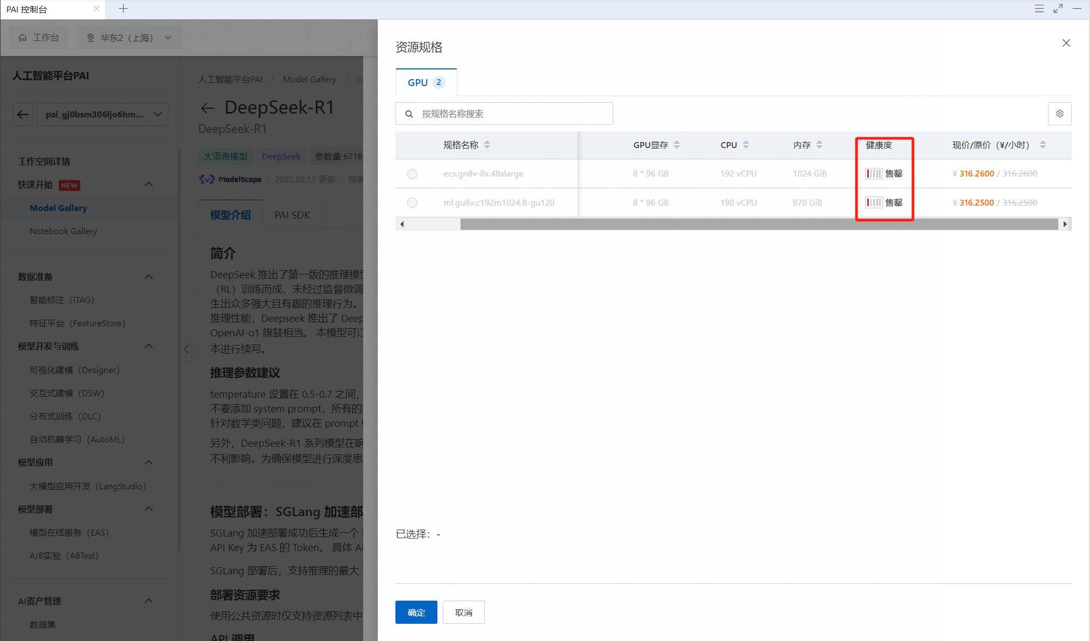Image resolution: width=1090 pixels, height=641 pixels.
Task: Open a new browser tab with the plus button
Action: pyautogui.click(x=123, y=9)
